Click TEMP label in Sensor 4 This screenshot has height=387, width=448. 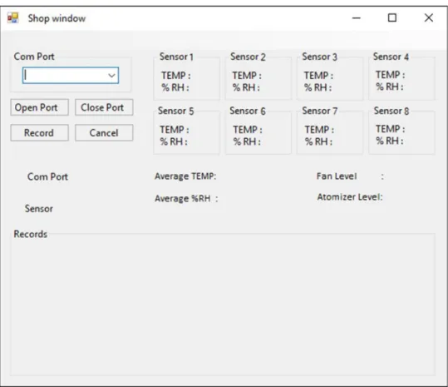(391, 75)
